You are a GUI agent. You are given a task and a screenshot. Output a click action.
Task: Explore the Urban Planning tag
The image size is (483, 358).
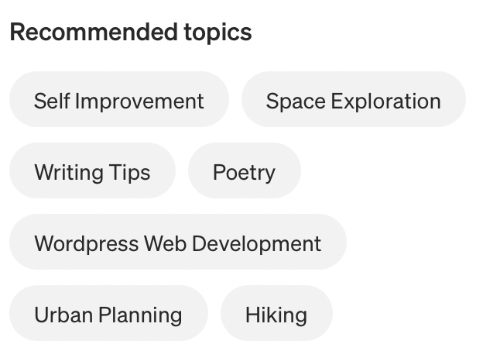pyautogui.click(x=108, y=315)
